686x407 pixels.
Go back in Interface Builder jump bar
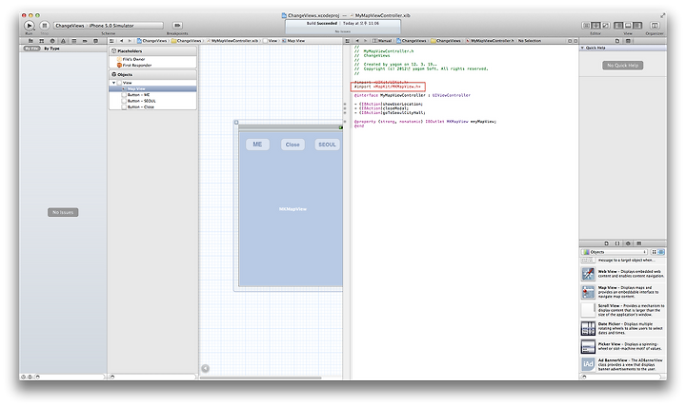(x=121, y=41)
